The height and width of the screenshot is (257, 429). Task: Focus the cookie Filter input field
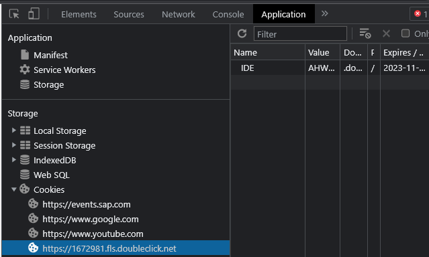[x=300, y=34]
